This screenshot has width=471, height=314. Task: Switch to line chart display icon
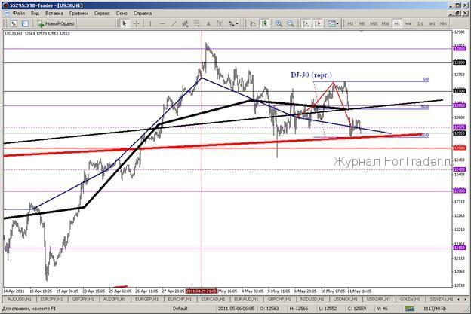pyautogui.click(x=253, y=23)
